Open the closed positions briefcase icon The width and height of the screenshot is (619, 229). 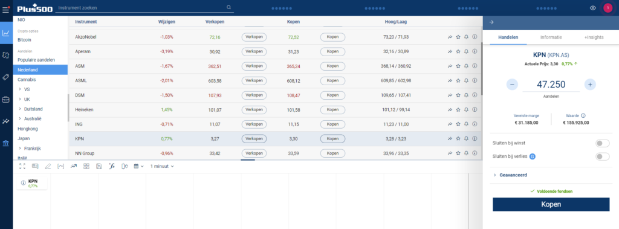[6, 100]
